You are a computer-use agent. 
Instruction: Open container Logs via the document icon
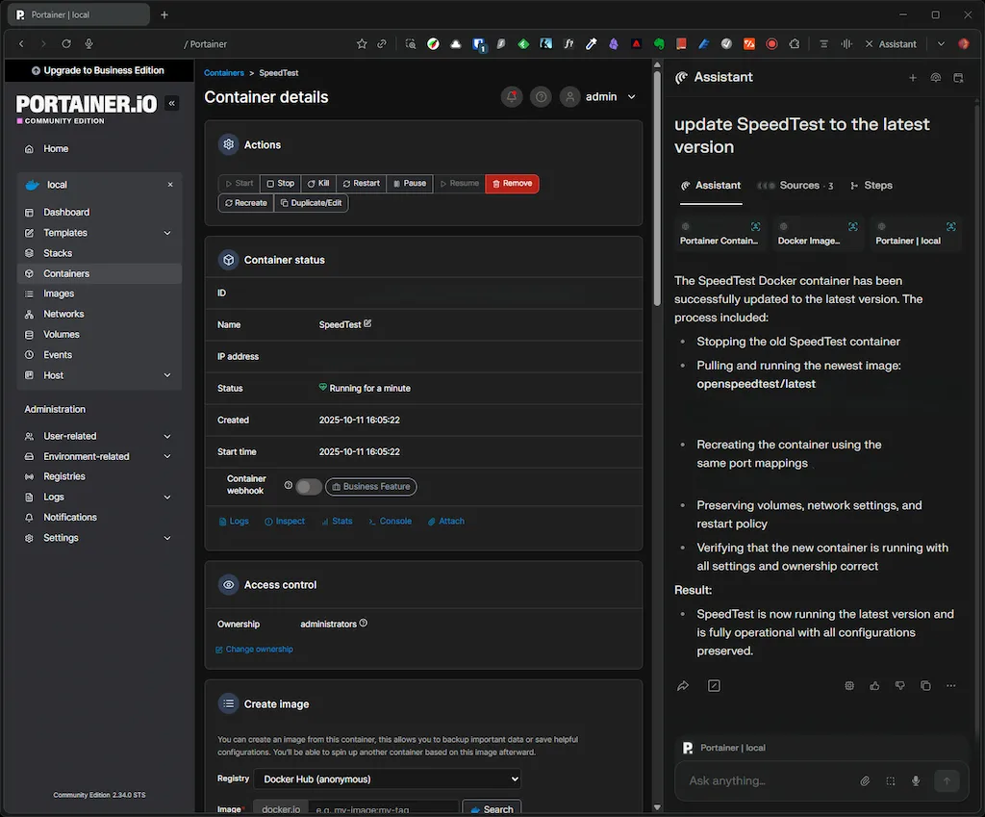pos(234,521)
